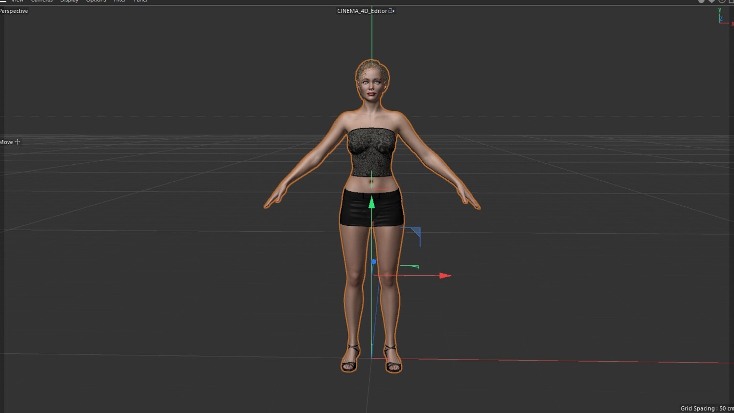
Task: Select the blue Z-axis dot handle
Action: click(x=374, y=262)
